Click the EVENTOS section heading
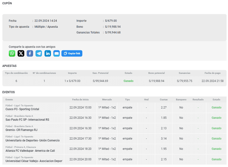This screenshot has width=228, height=167. [9, 92]
